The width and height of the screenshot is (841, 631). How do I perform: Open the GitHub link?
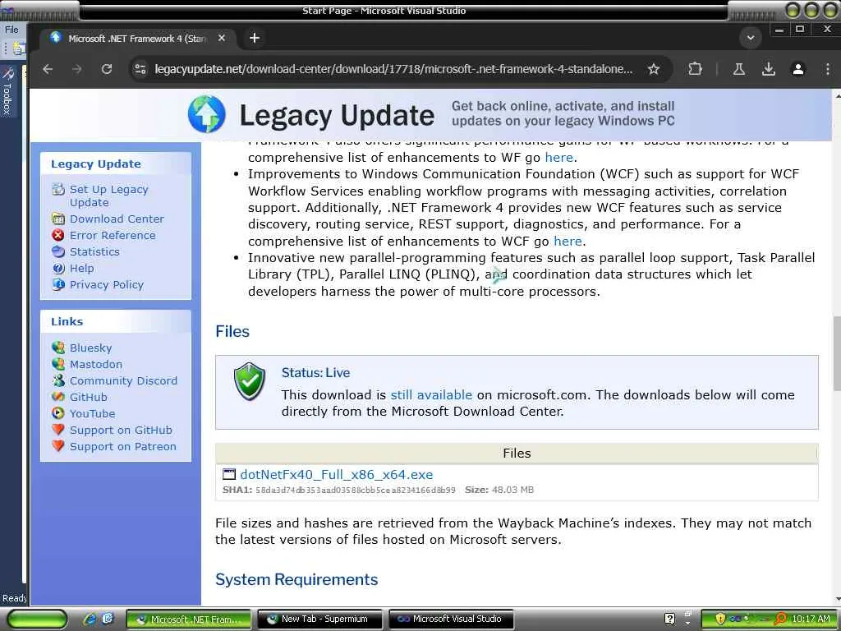coord(89,397)
